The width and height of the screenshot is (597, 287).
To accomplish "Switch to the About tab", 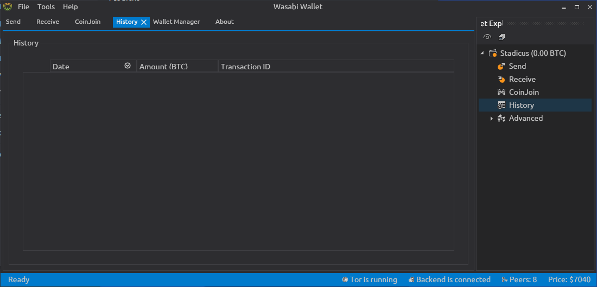I will click(x=225, y=22).
